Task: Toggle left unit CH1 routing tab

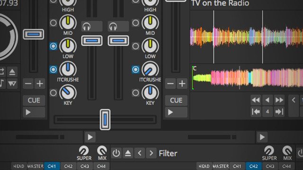Action: tap(52, 166)
